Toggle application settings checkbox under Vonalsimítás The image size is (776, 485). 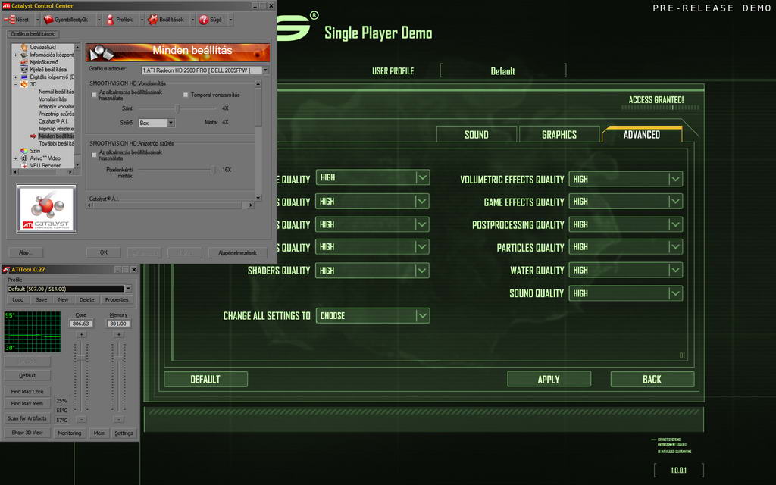click(94, 95)
